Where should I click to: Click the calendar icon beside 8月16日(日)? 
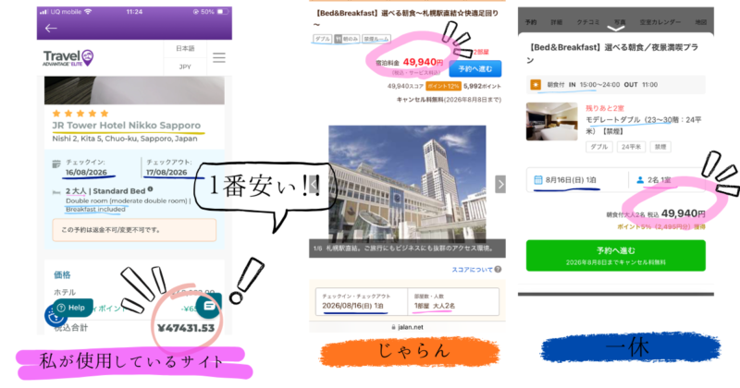pyautogui.click(x=538, y=179)
